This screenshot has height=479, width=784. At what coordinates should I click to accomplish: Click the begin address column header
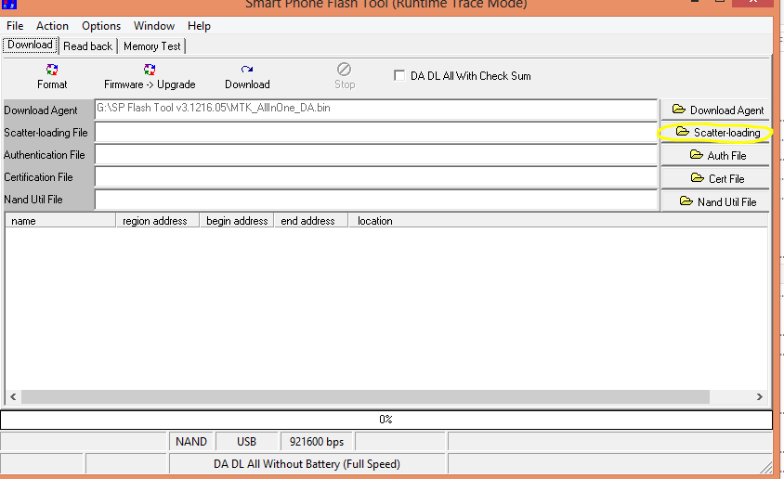[x=237, y=221]
